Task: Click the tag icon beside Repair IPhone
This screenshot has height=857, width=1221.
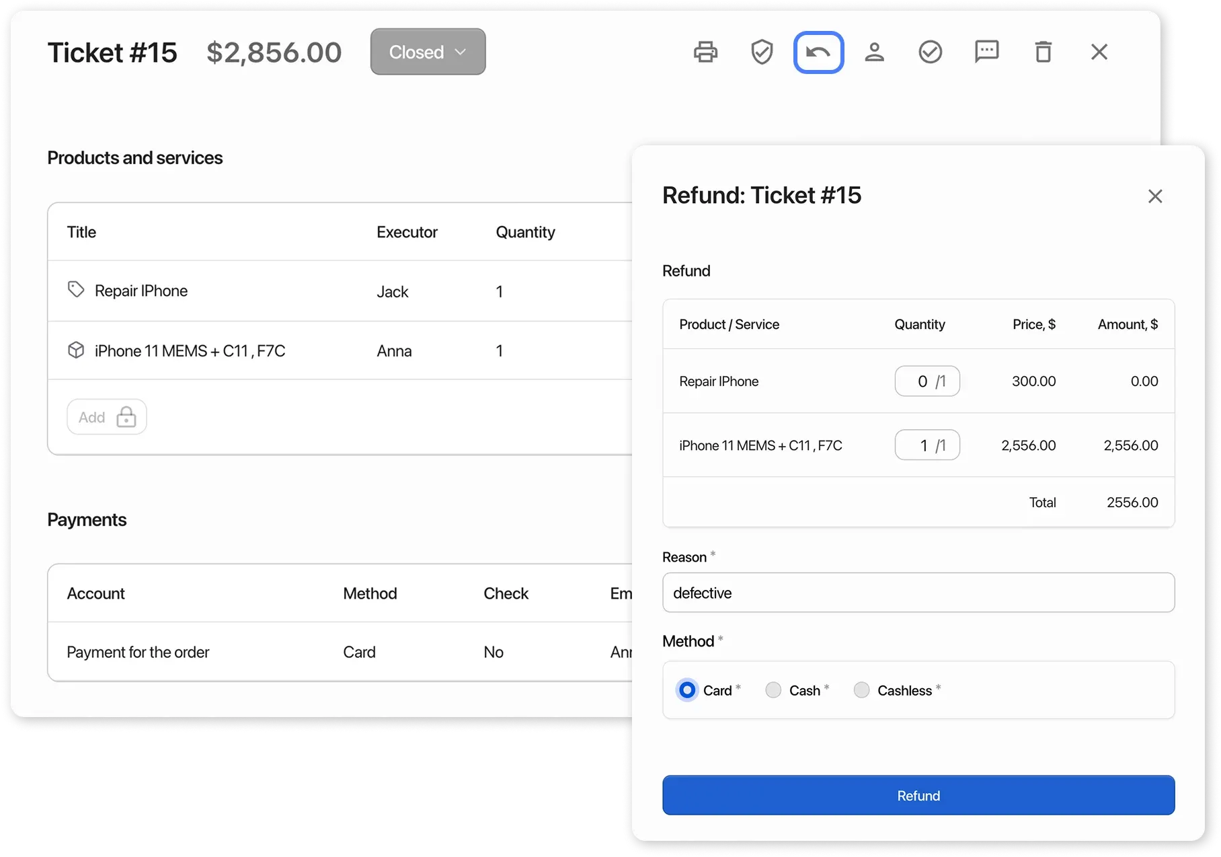Action: 76,289
